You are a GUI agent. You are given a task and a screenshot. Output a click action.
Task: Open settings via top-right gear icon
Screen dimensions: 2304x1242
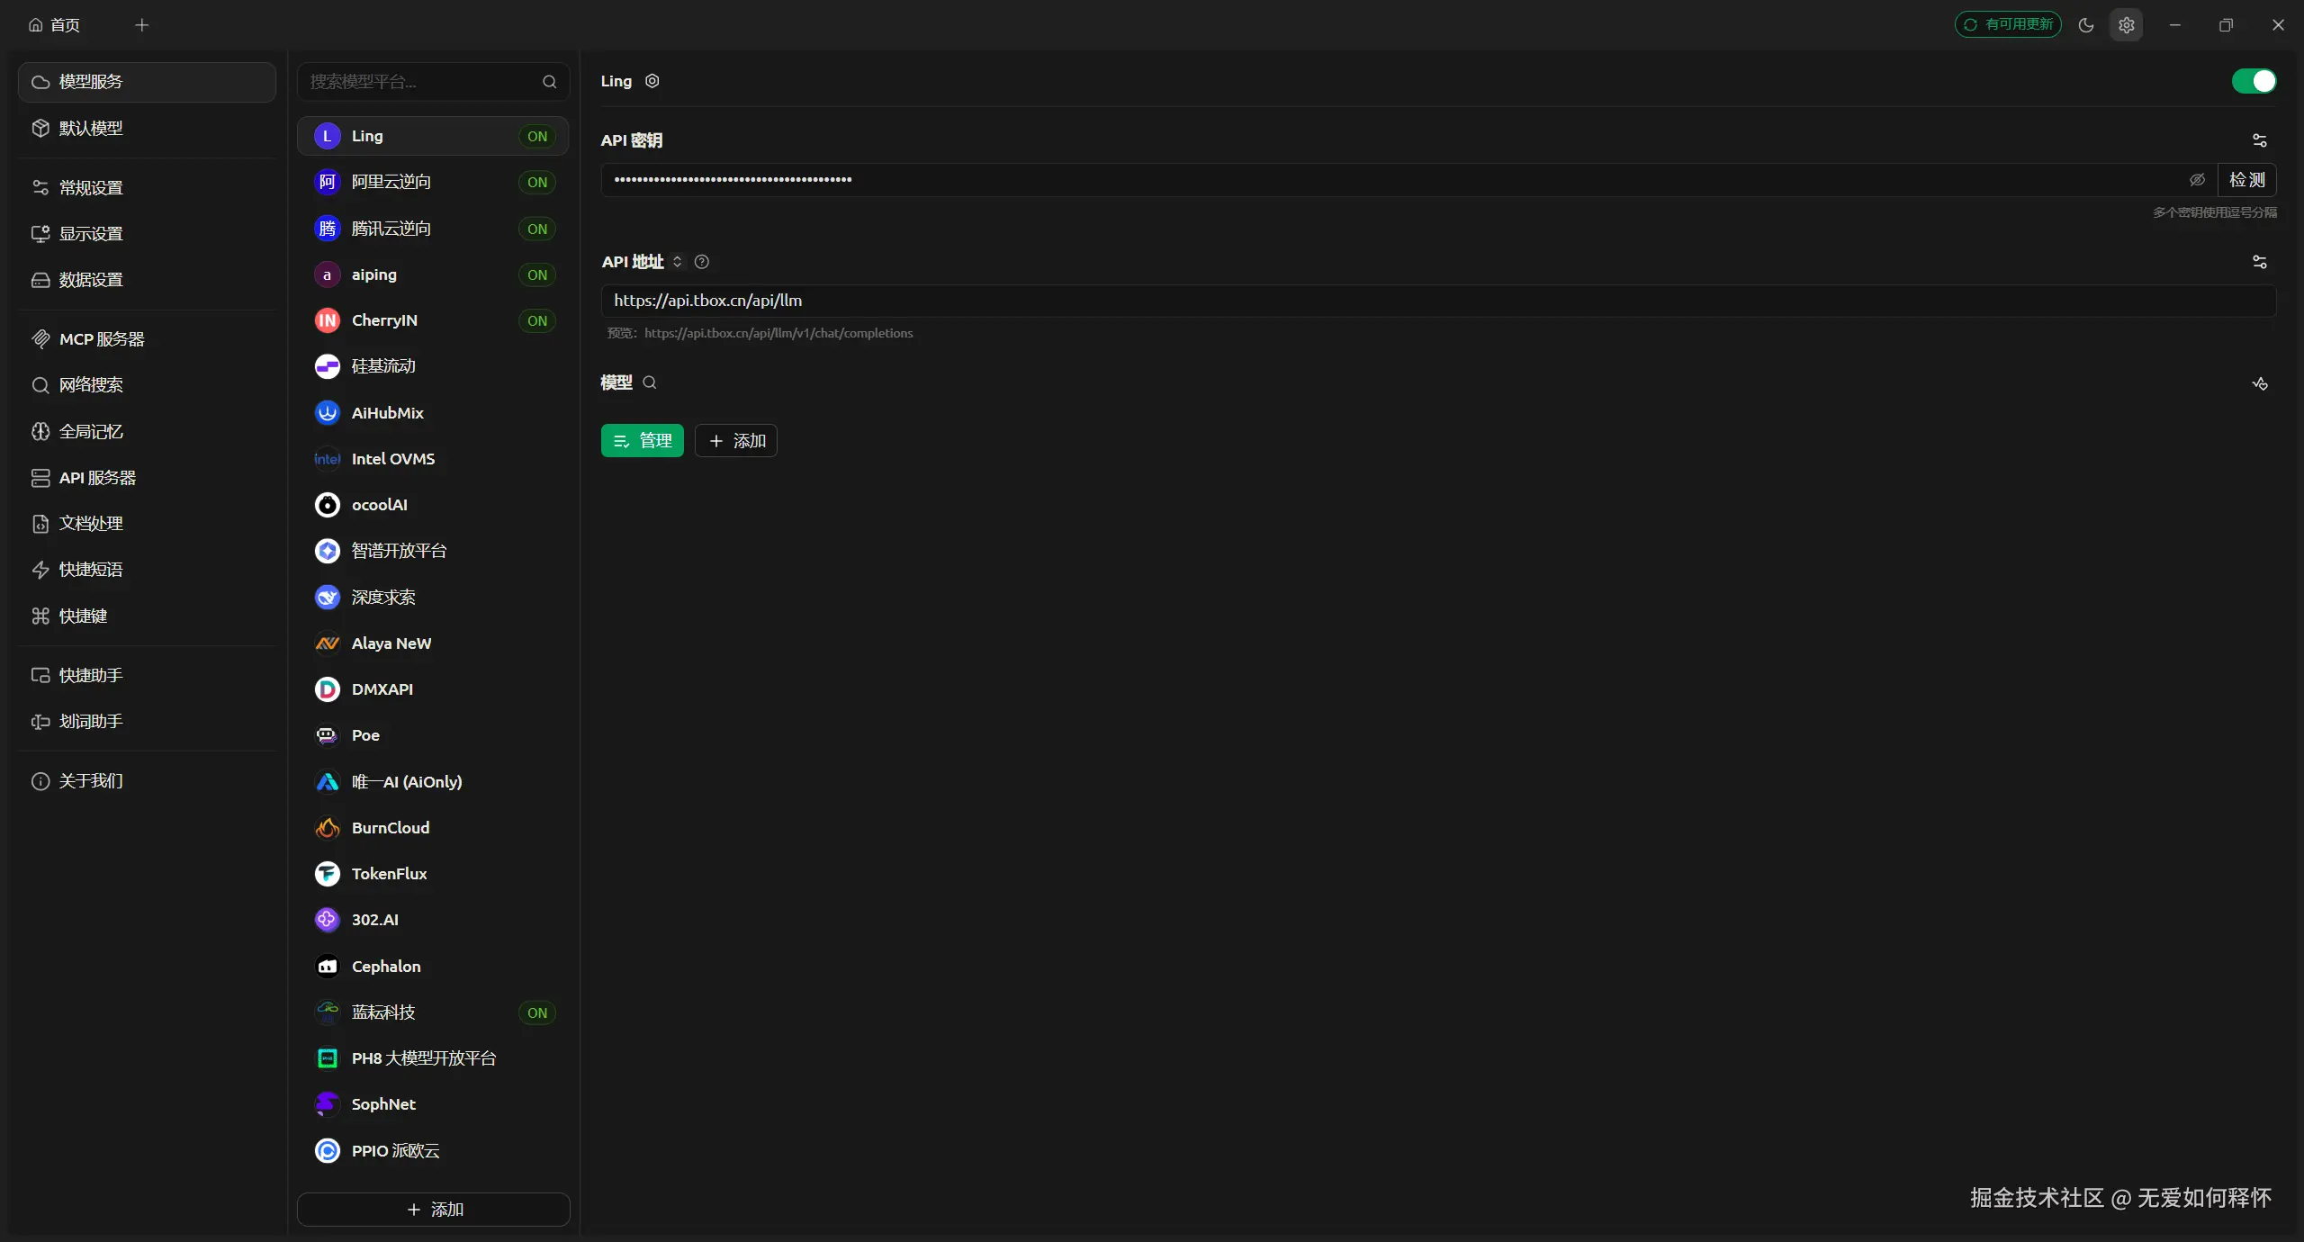point(2126,25)
